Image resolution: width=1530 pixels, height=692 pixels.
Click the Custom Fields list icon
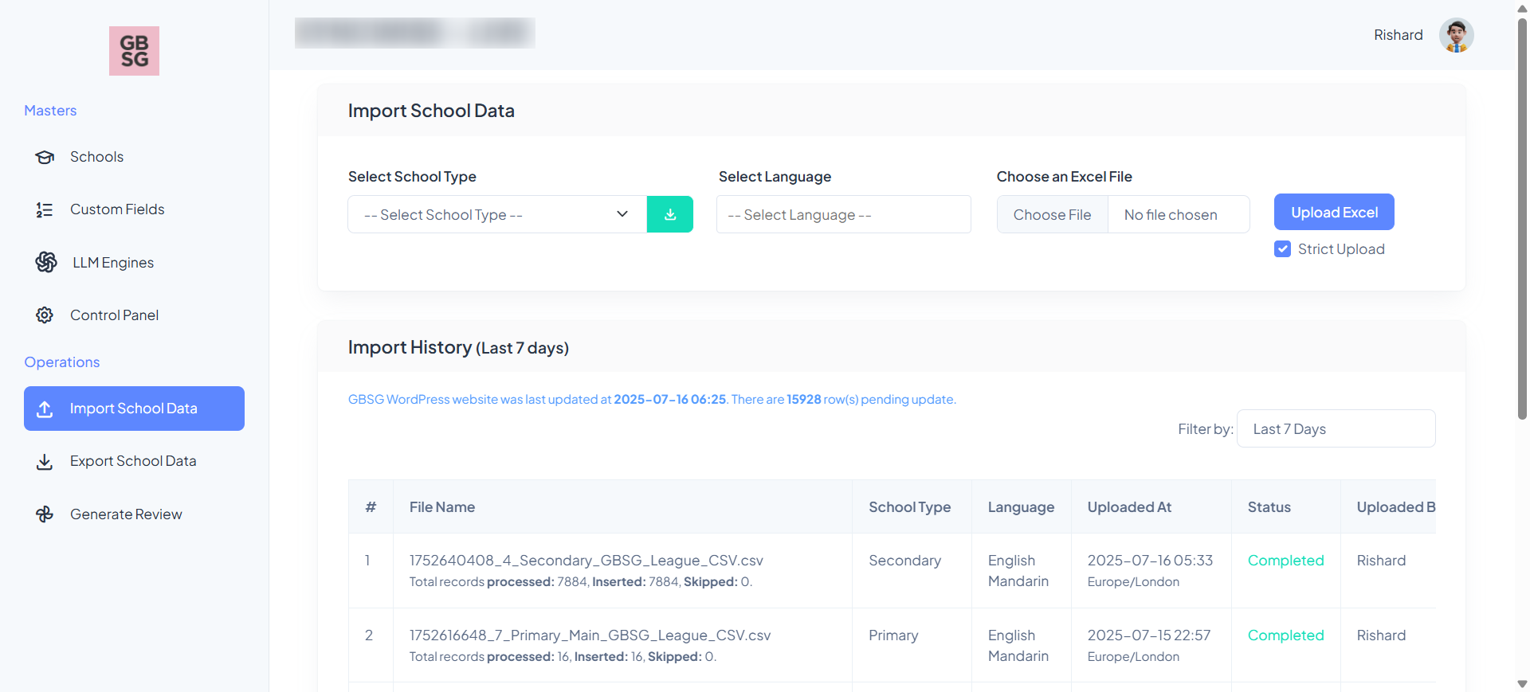coord(45,209)
